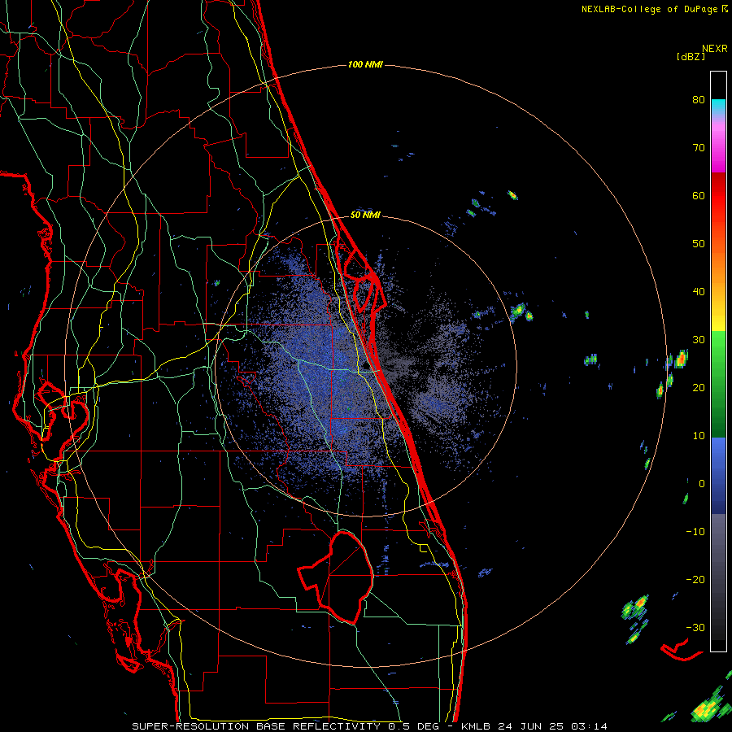
Task: Click the -20 dBZ scale value
Action: point(695,580)
